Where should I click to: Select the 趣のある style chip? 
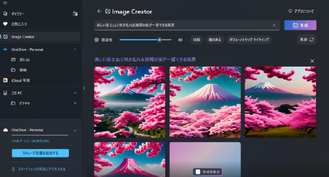click(x=215, y=40)
